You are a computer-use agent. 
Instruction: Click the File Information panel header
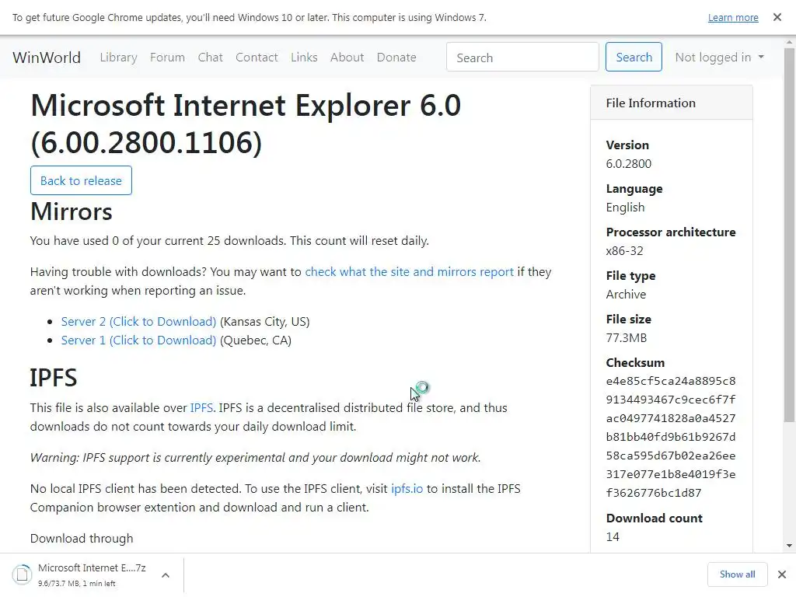point(671,103)
